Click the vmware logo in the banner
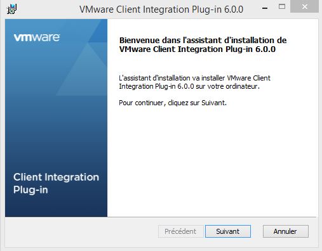Screen dimensions: 322x251 pos(37,37)
